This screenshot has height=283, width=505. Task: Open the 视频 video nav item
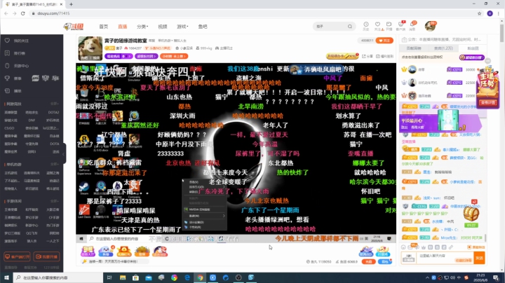tap(162, 27)
